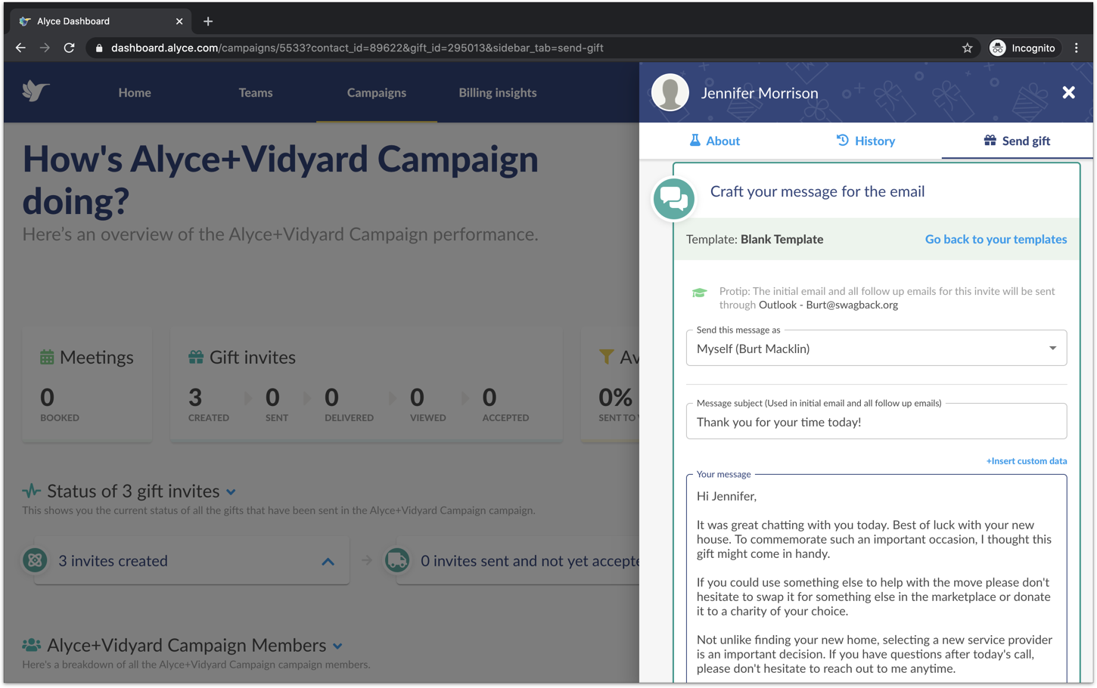Open the Send this message as dropdown

click(x=876, y=349)
